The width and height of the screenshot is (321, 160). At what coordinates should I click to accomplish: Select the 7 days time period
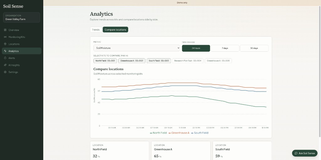tap(225, 48)
